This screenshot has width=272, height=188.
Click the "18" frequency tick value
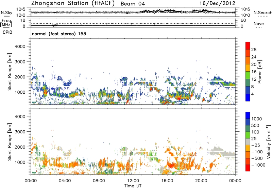tap(23, 20)
